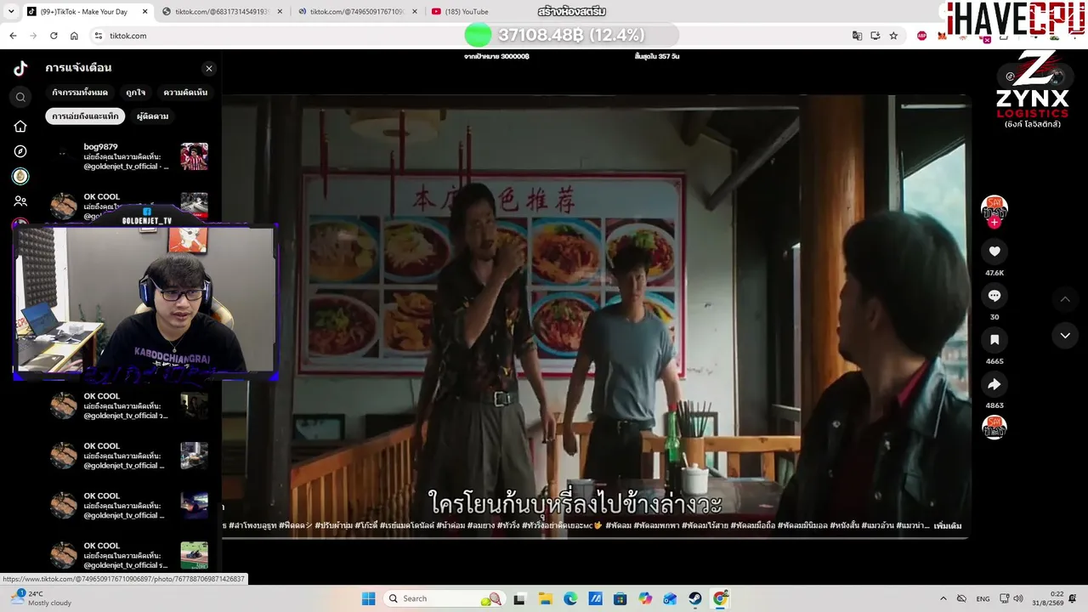1088x612 pixels.
Task: Click the Windows taskbar Search box
Action: (444, 598)
